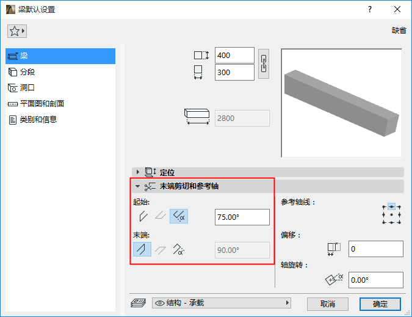412x317 pixels.
Task: Click the beam height field showing 400
Action: coord(234,55)
